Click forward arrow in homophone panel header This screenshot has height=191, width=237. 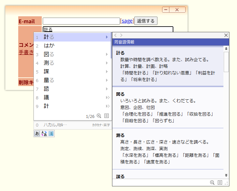121,35
